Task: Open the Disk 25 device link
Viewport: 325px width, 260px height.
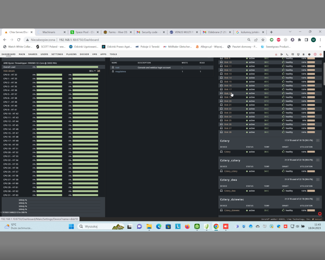Action: (x=228, y=121)
